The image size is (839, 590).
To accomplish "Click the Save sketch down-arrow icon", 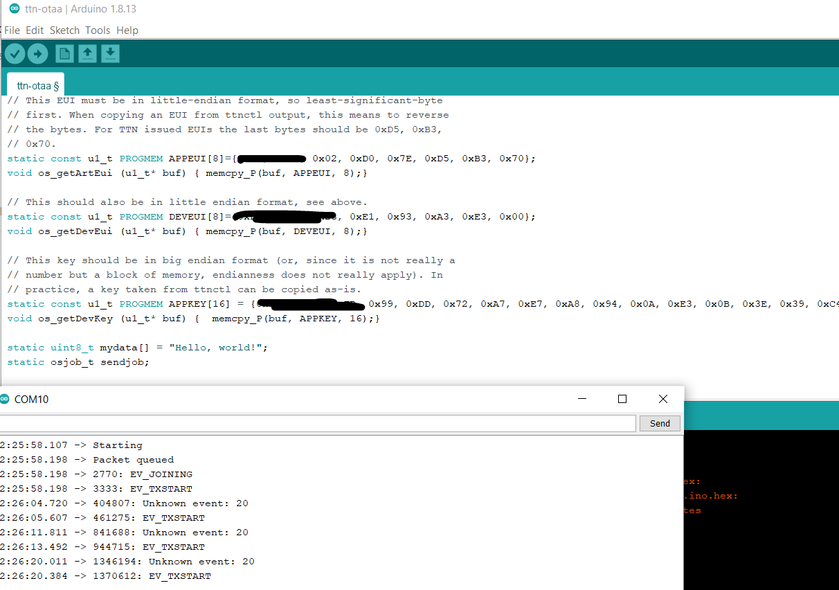I will click(110, 53).
